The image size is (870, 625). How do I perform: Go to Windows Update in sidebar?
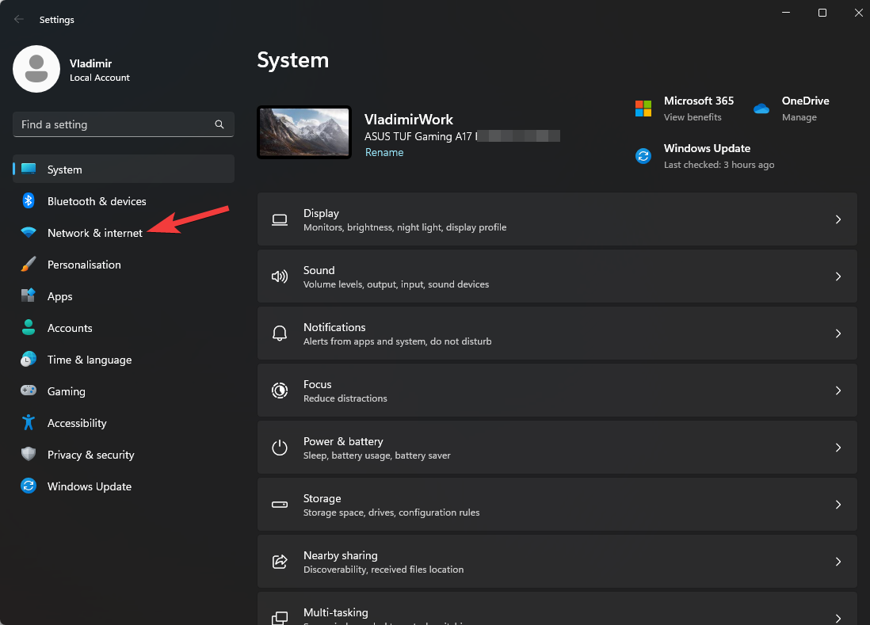coord(90,486)
